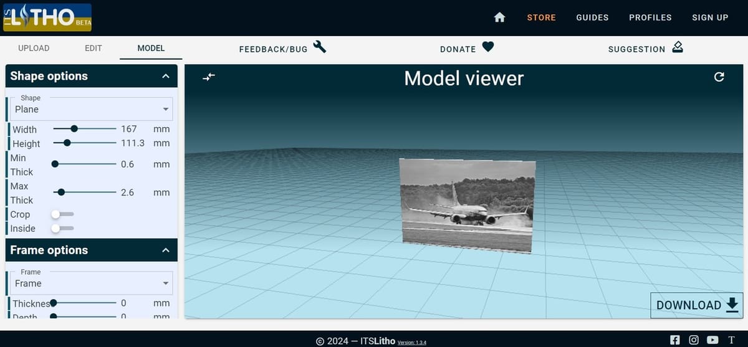This screenshot has width=748, height=347.
Task: Open the YouTube channel icon
Action: [x=712, y=340]
